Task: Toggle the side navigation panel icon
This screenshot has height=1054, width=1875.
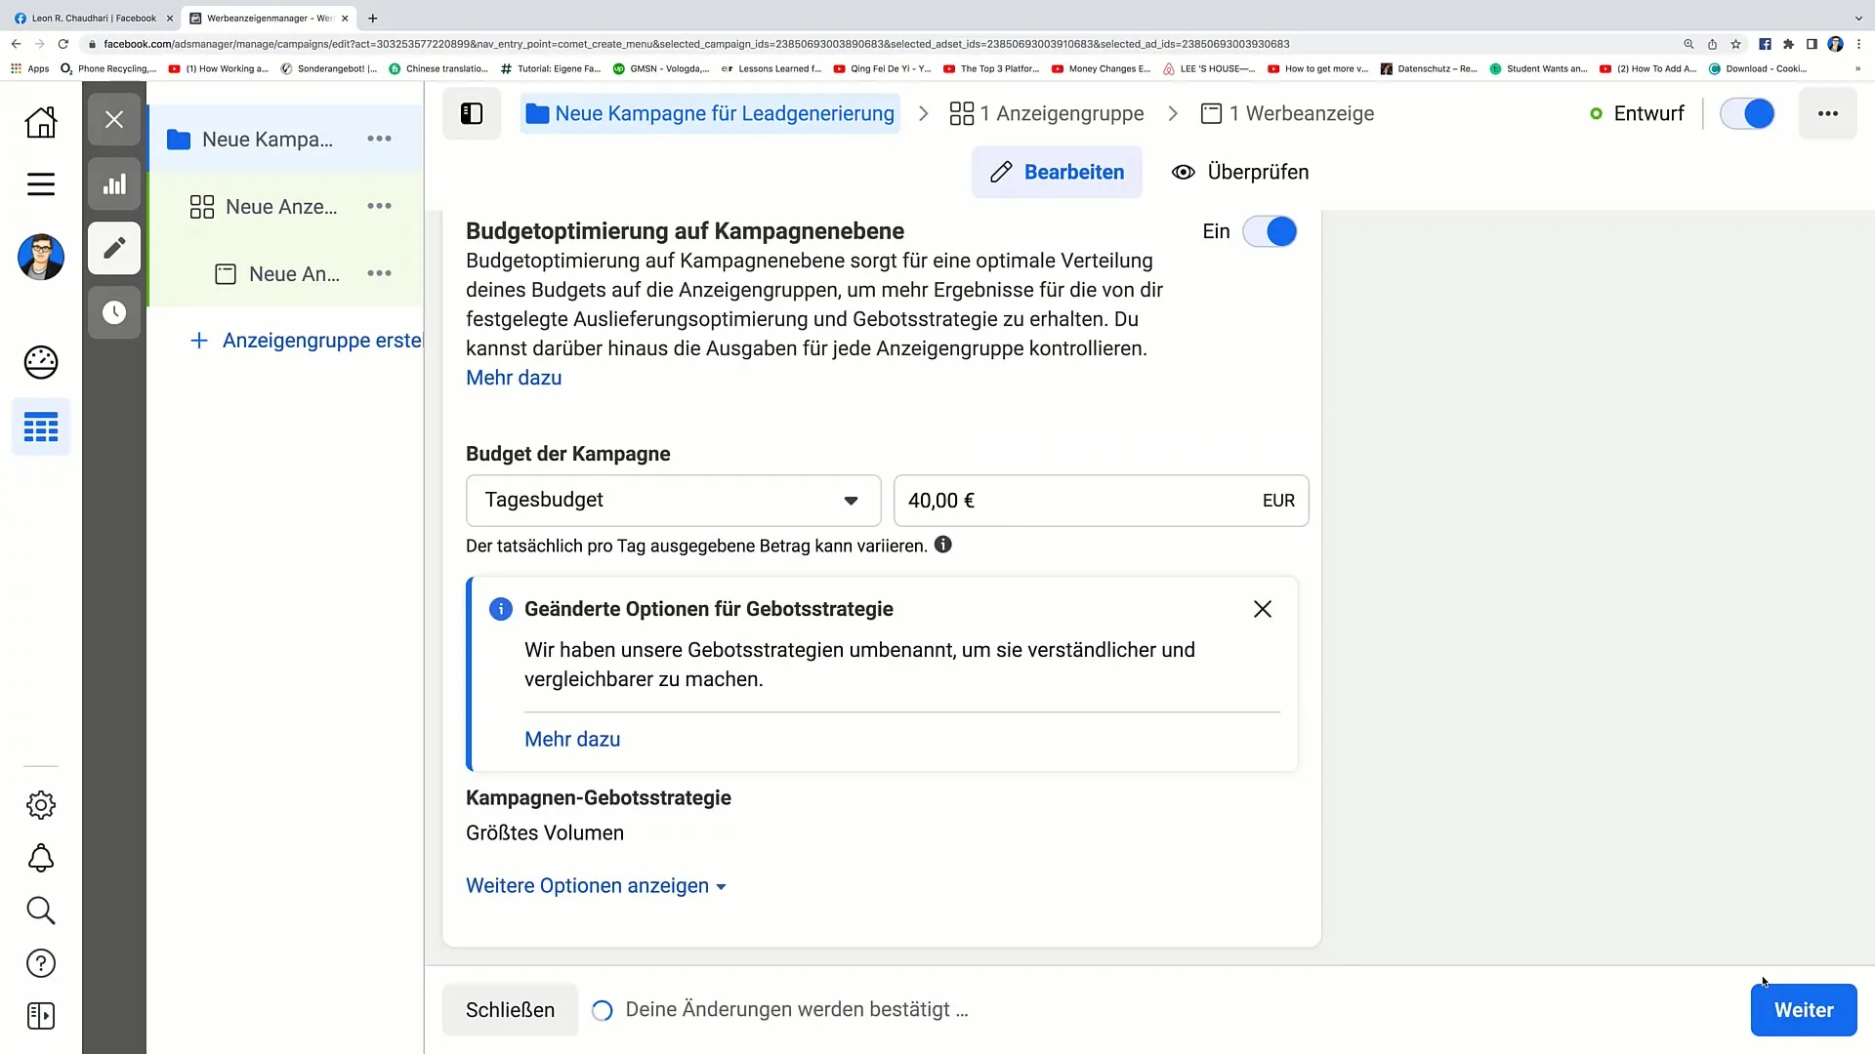Action: (x=472, y=114)
